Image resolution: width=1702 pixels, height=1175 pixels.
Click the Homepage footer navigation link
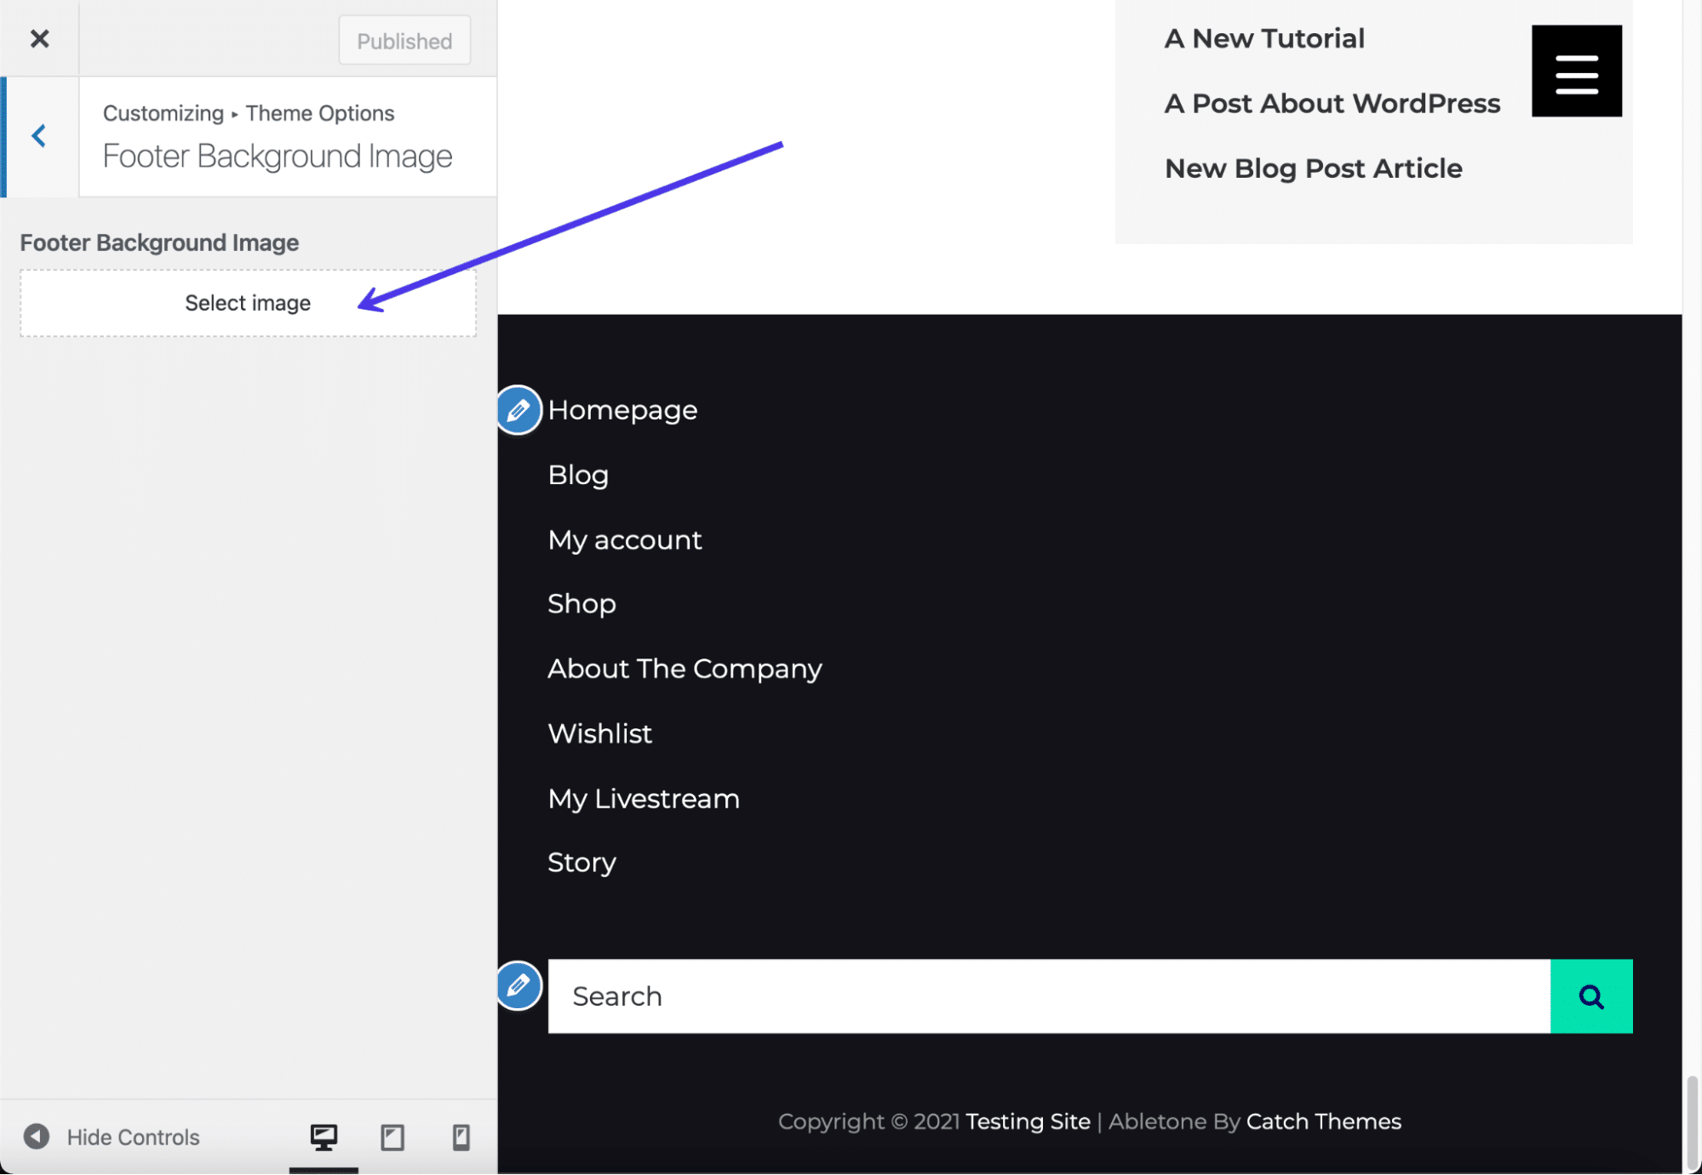[x=622, y=408]
